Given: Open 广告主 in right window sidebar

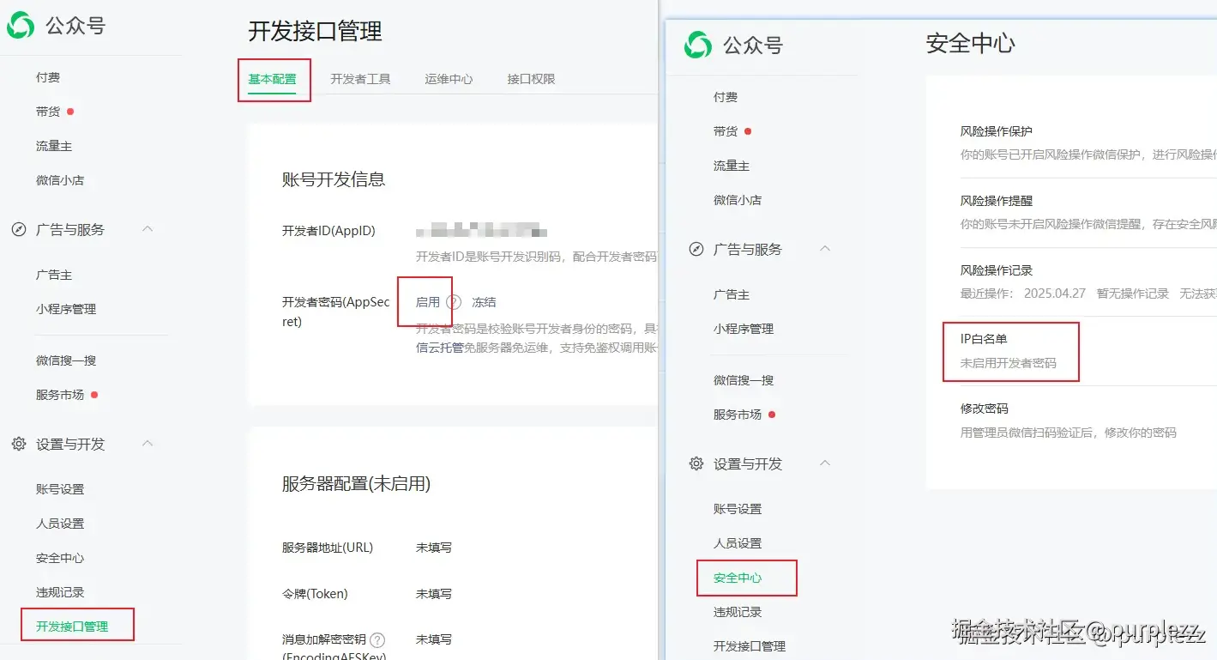Looking at the screenshot, I should click(732, 294).
